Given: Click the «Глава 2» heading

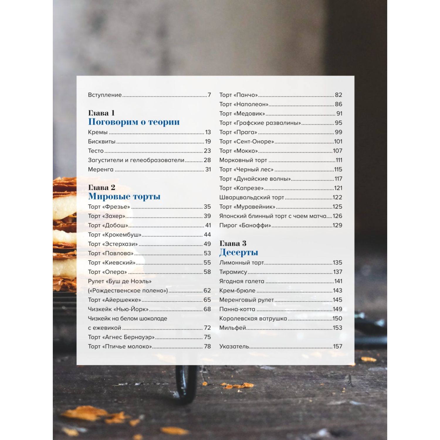Looking at the screenshot, I should 102,187.
